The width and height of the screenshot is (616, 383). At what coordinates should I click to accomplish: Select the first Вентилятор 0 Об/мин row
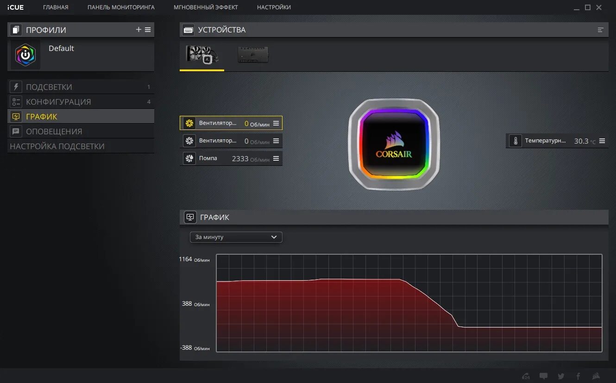[231, 123]
